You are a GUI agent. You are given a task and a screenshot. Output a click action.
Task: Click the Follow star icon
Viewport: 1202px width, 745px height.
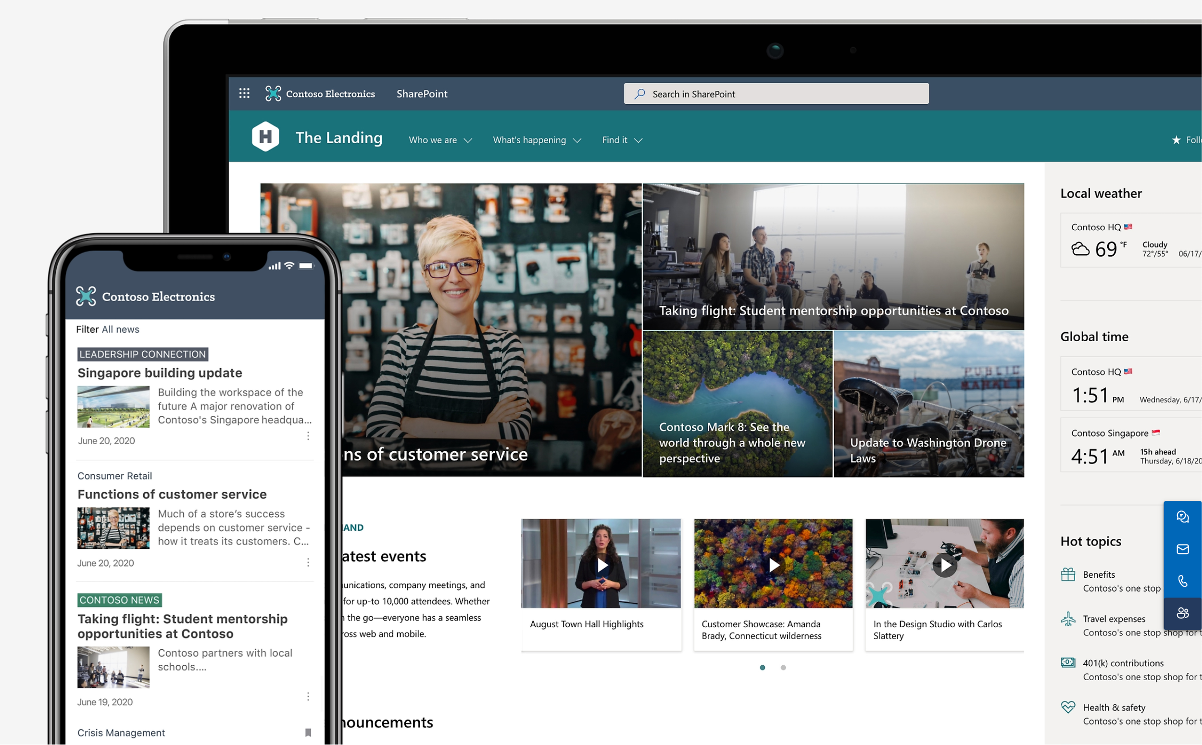[x=1176, y=140]
